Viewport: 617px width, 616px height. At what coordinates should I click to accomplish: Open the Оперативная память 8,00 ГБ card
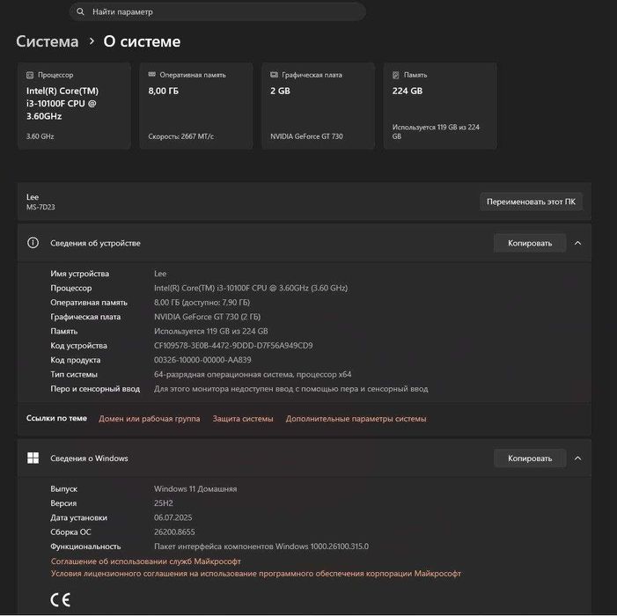pyautogui.click(x=196, y=106)
